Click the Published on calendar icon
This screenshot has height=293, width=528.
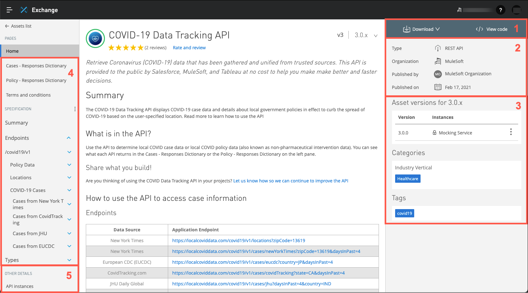[438, 87]
